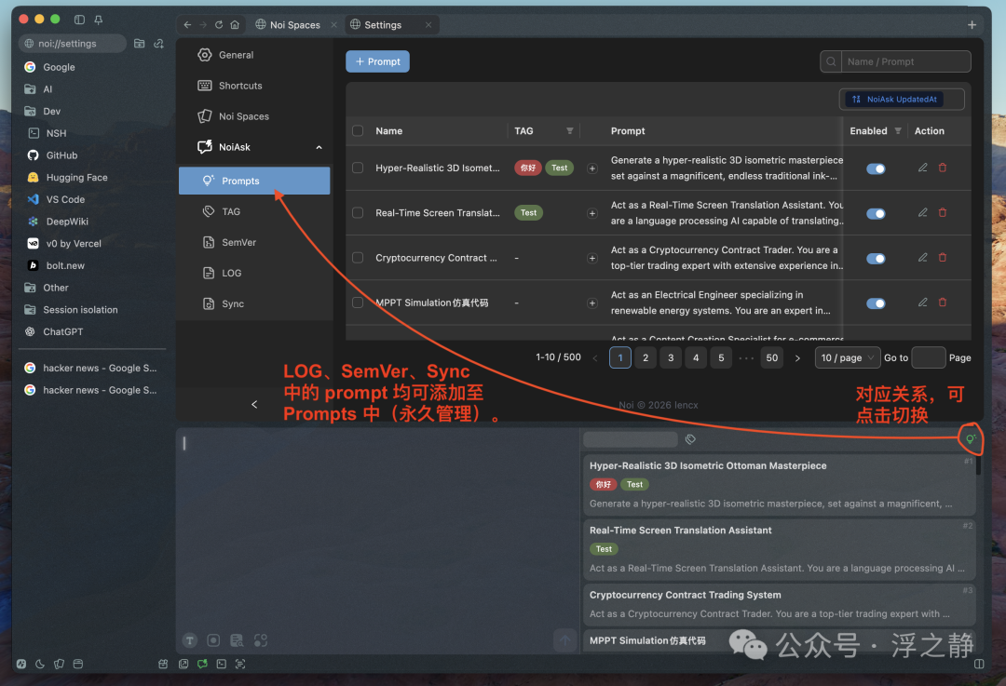The height and width of the screenshot is (686, 1006).
Task: Disable the MPPT Simulation prompt toggle
Action: coord(876,303)
